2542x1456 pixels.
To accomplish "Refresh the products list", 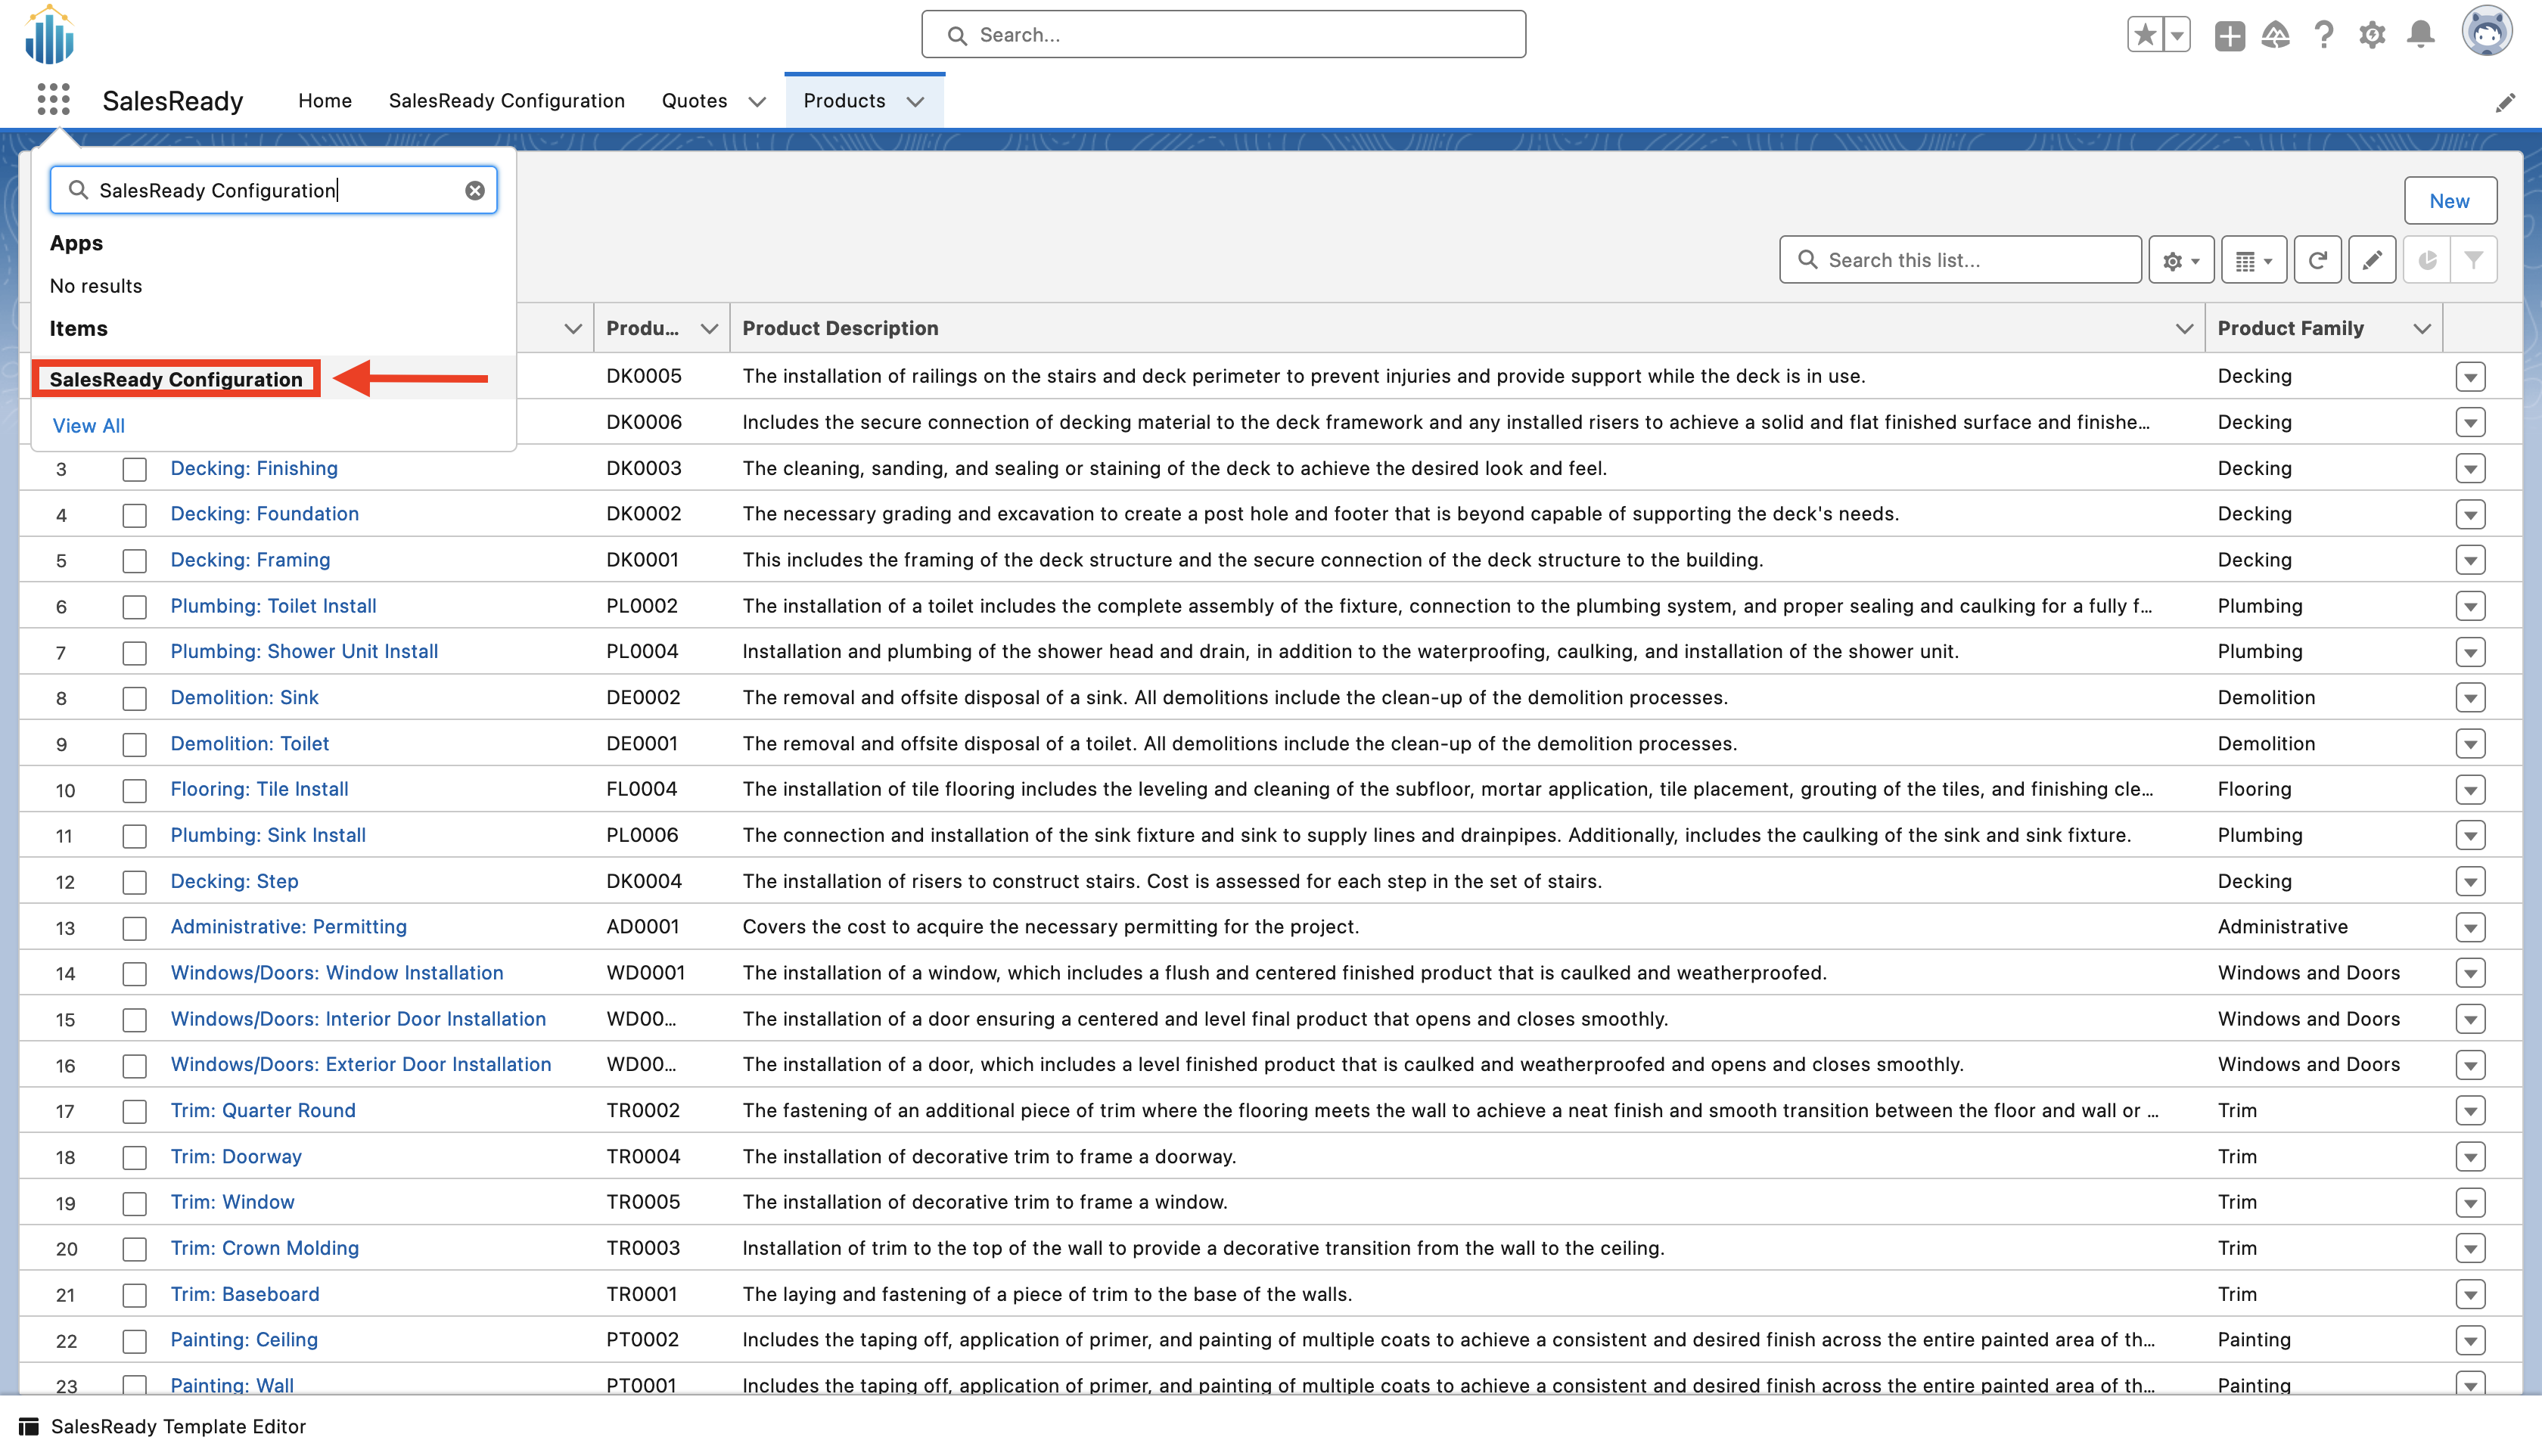I will [x=2317, y=261].
